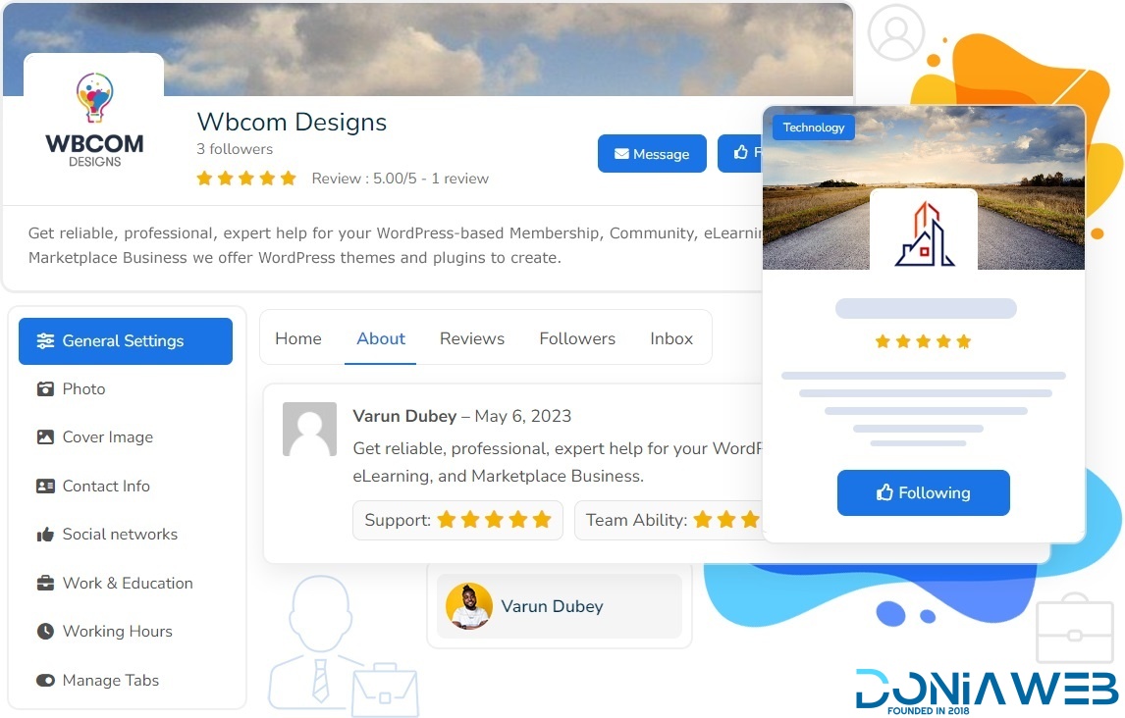Go to the Followers tab
This screenshot has height=718, width=1125.
(x=577, y=338)
